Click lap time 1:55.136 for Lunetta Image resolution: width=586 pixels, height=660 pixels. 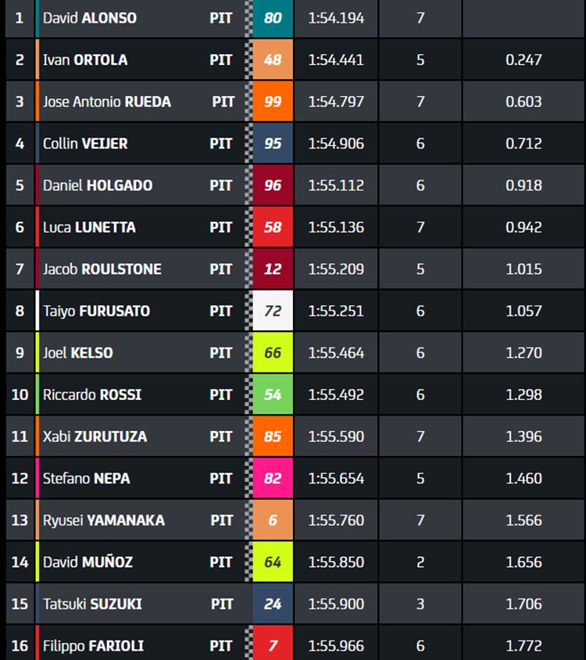click(x=336, y=227)
